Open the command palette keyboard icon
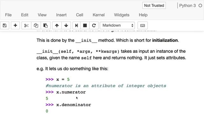The image size is (204, 114). pos(142,25)
